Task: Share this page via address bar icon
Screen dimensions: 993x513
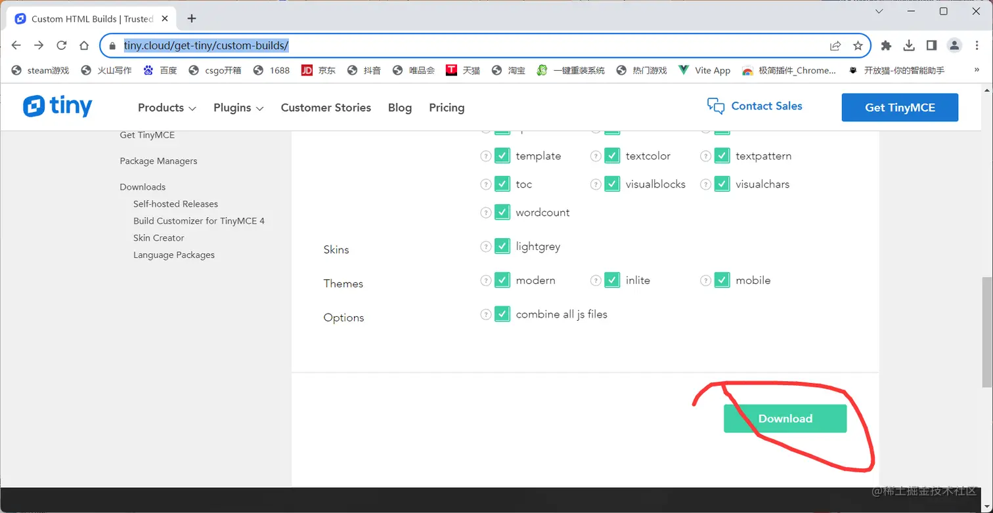Action: pyautogui.click(x=835, y=45)
